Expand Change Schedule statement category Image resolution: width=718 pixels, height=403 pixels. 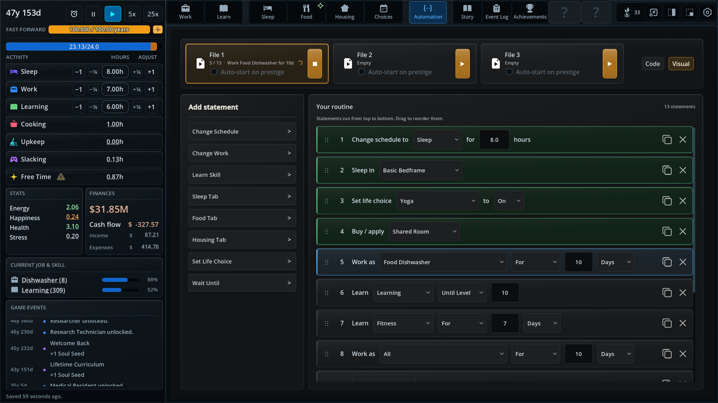point(242,131)
